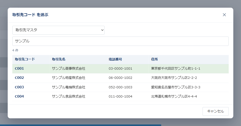The width and height of the screenshot is (241, 126).
Task: Click address 愛知県名古屋市サンプル区3-3-3
Action: pos(176,87)
